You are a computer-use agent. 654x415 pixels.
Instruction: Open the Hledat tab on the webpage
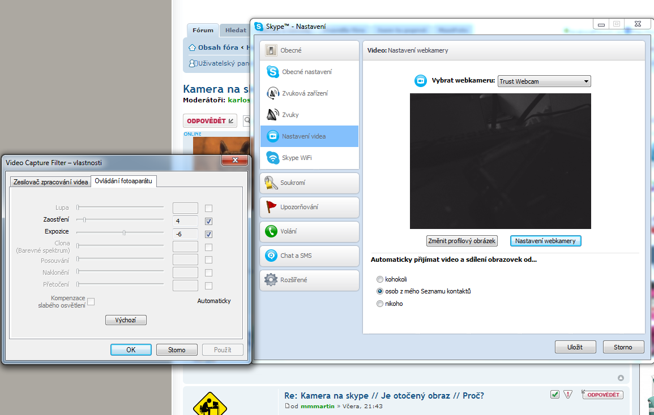pos(236,30)
